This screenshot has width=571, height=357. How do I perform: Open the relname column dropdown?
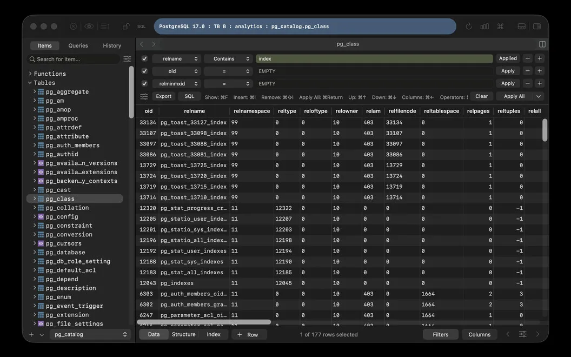point(177,58)
